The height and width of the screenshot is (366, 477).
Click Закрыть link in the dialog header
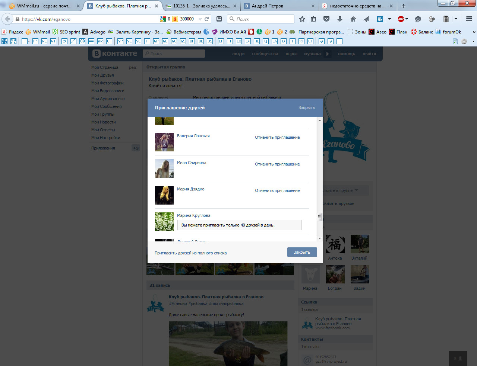point(307,107)
